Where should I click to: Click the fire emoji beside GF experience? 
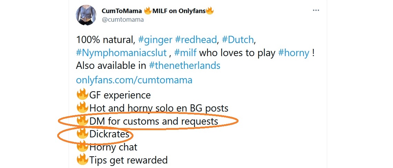coord(82,95)
